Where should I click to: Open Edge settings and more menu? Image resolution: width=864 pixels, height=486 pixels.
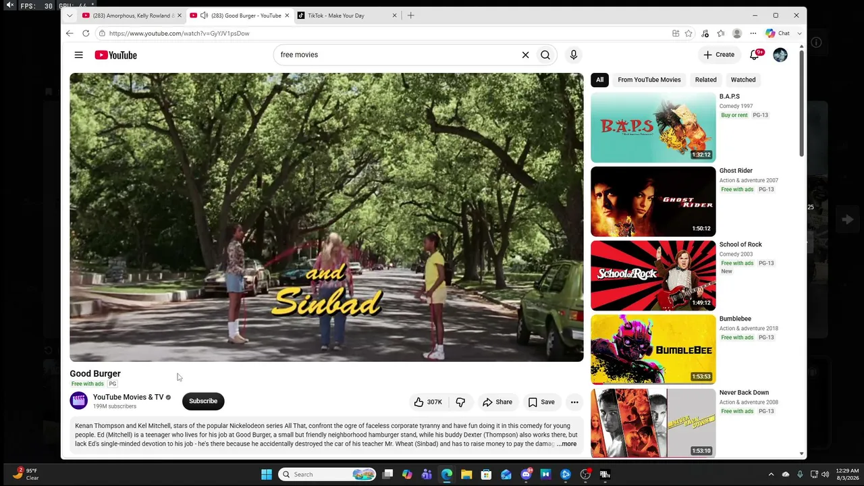tap(753, 33)
